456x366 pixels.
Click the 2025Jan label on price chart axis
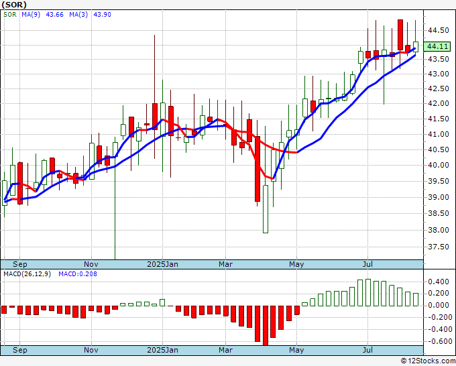pyautogui.click(x=162, y=264)
